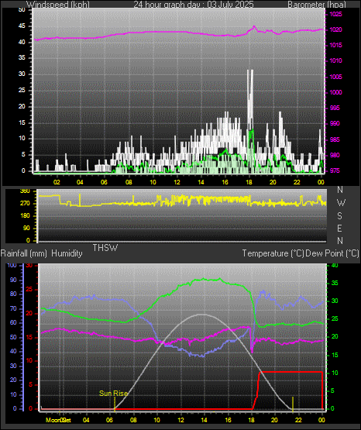
Task: Click the 45 windspeed axis value
Action: [22, 26]
